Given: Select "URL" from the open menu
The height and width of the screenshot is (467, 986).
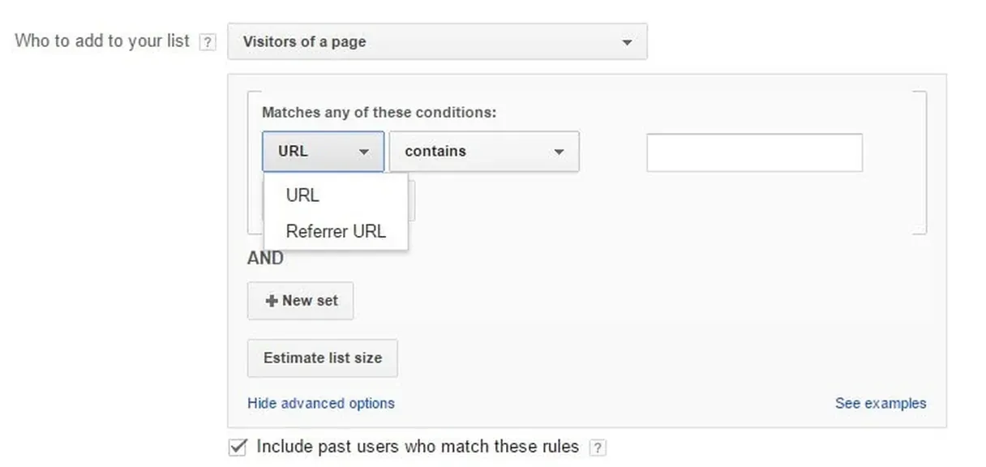Looking at the screenshot, I should pyautogui.click(x=302, y=195).
